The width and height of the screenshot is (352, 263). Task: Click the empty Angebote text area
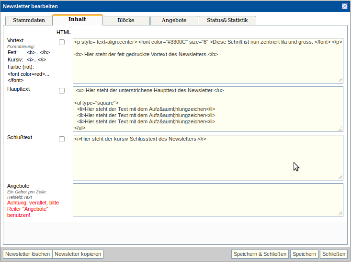(208, 200)
